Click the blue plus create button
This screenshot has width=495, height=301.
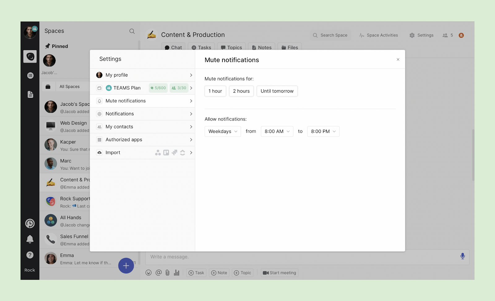coord(126,265)
